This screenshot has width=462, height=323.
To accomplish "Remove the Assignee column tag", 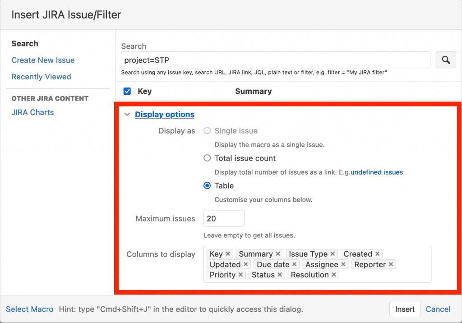I will click(x=343, y=264).
